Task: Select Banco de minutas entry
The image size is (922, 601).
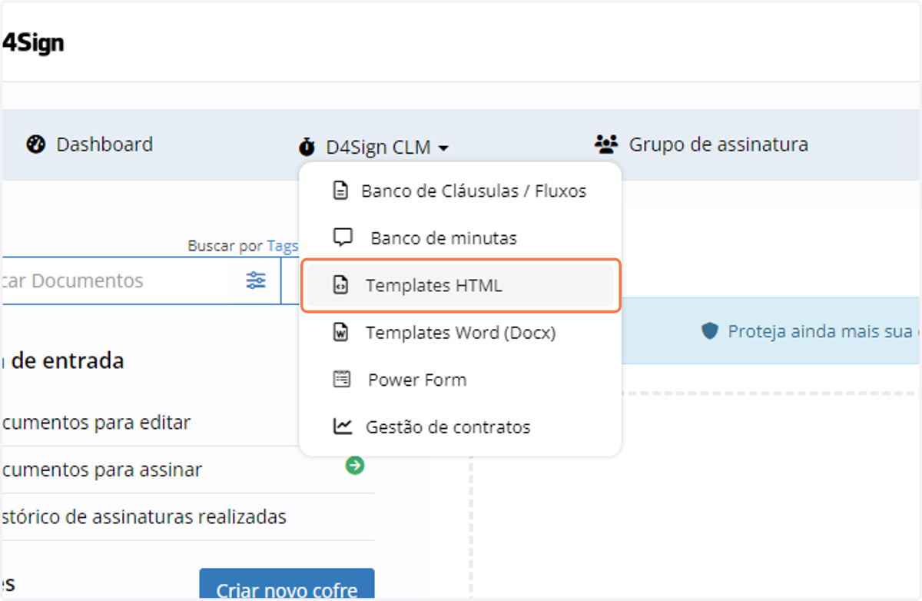Action: [459, 238]
